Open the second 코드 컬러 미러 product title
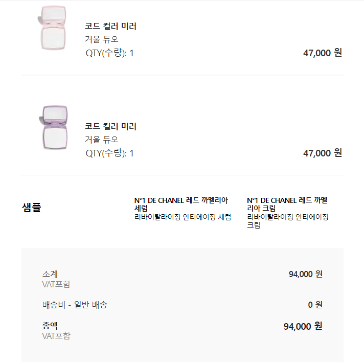This screenshot has height=364, width=364. pyautogui.click(x=110, y=127)
